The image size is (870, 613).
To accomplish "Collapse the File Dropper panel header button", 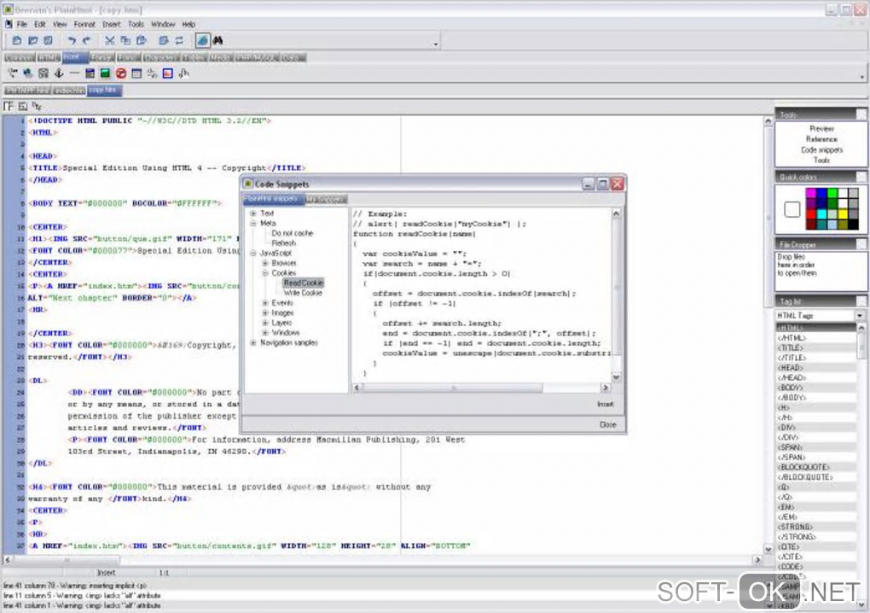I will (861, 244).
